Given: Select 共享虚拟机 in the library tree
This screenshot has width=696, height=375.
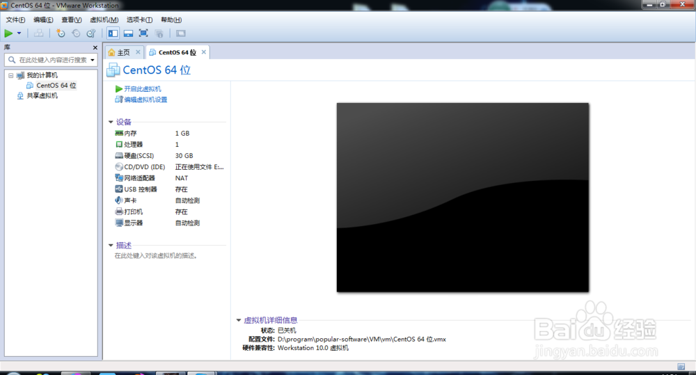Looking at the screenshot, I should (x=42, y=95).
